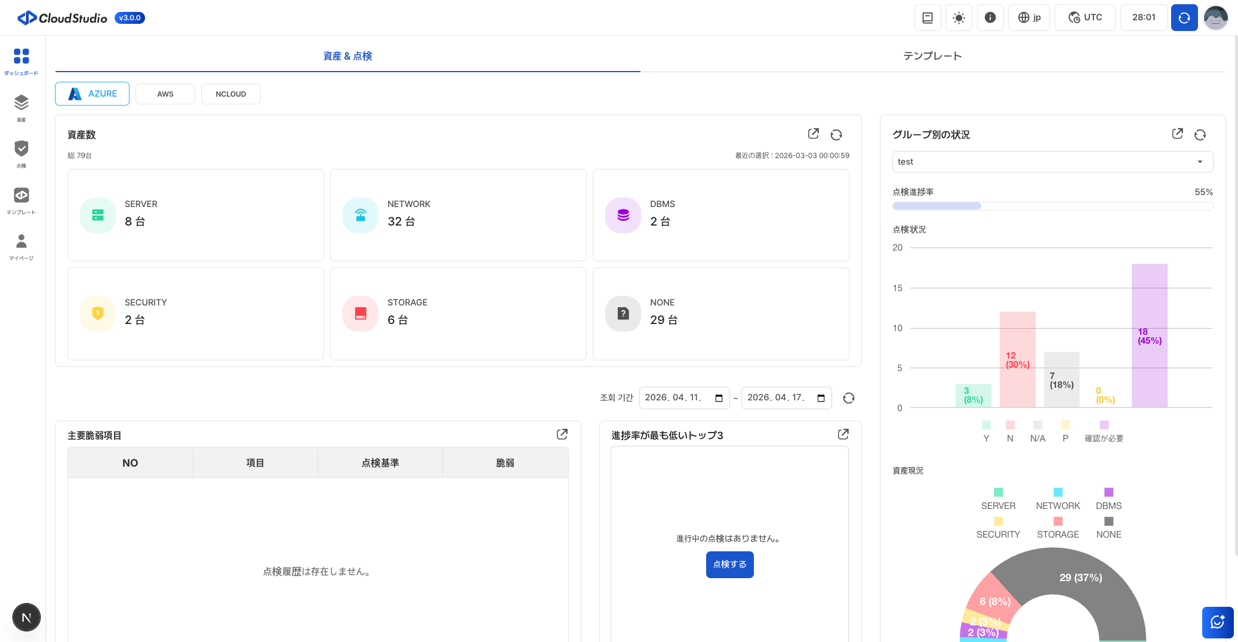This screenshot has width=1238, height=642.
Task: Select the NCLOUD provider button
Action: coord(230,94)
